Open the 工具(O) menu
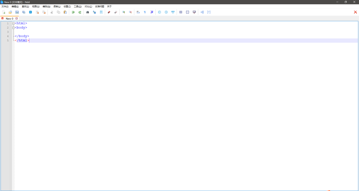The image size is (359, 191). click(x=77, y=7)
